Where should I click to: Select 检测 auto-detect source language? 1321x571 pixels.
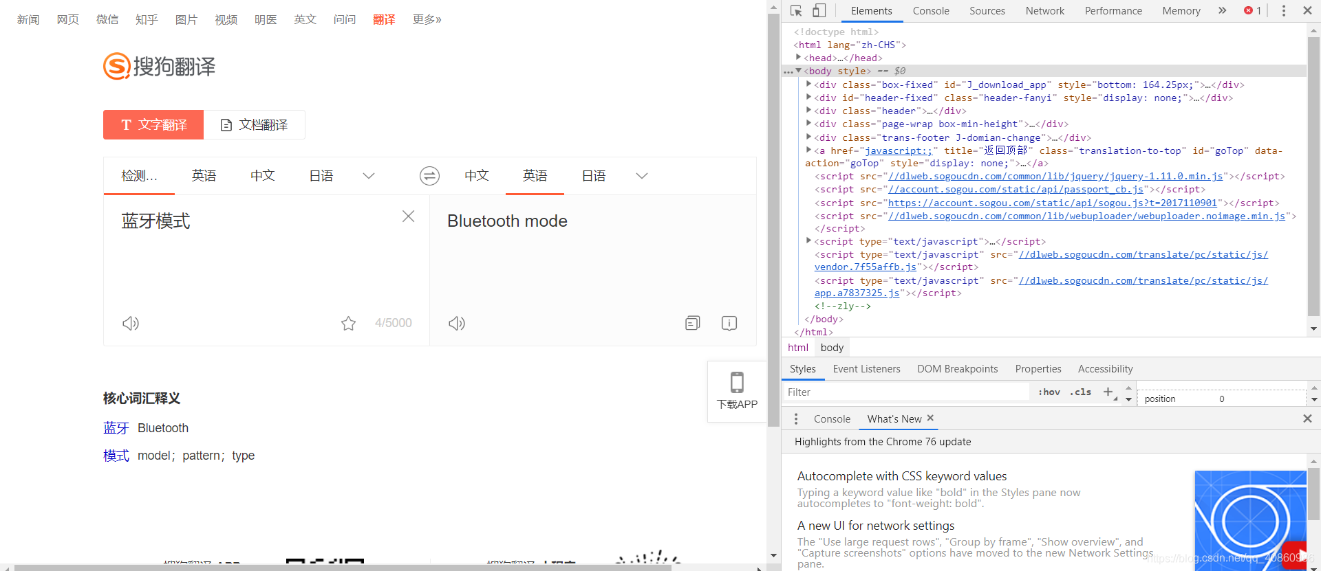pyautogui.click(x=139, y=176)
